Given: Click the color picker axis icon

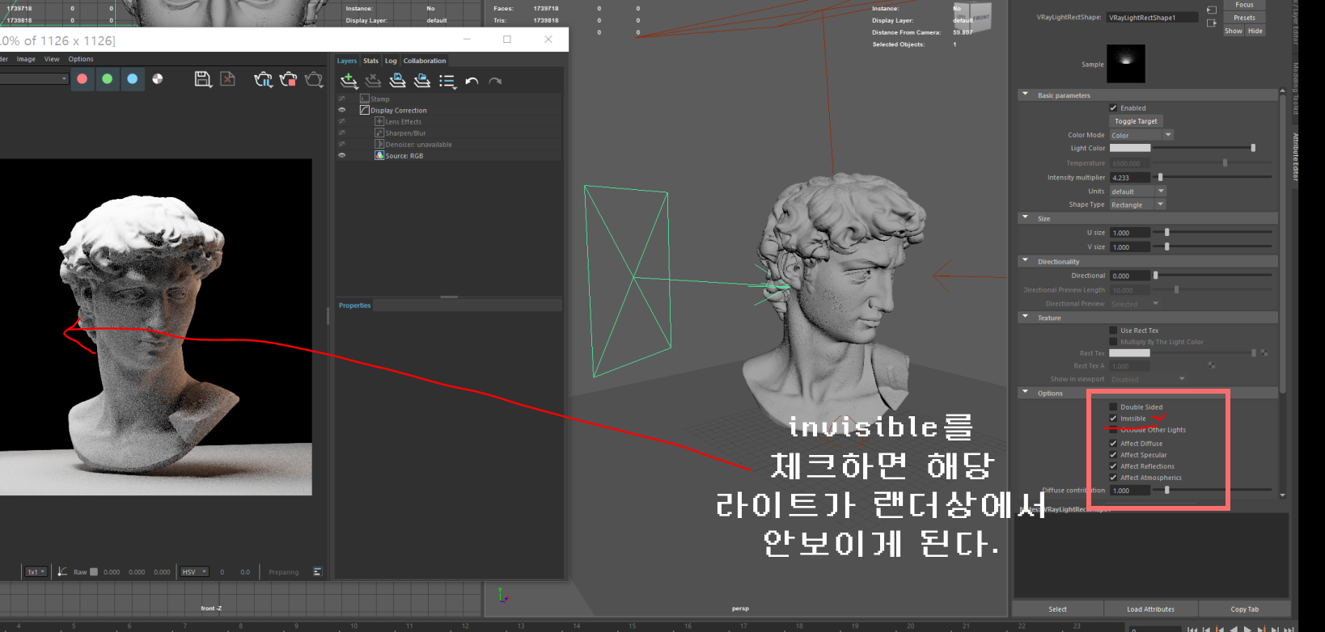Looking at the screenshot, I should tap(62, 571).
